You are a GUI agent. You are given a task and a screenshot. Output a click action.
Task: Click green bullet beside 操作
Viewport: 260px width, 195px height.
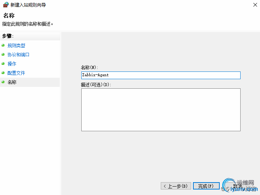3,64
